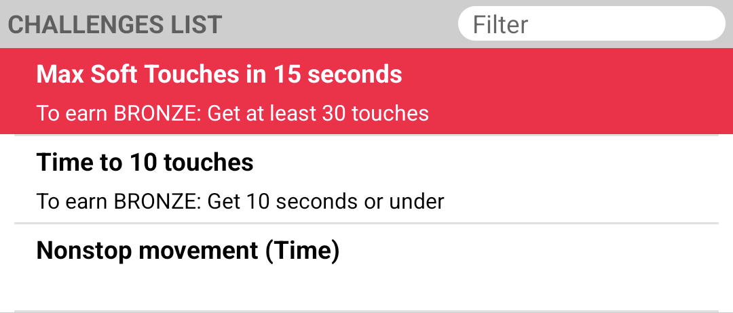The height and width of the screenshot is (313, 733).
Task: Click the word BRONZE in the red row
Action: point(157,114)
